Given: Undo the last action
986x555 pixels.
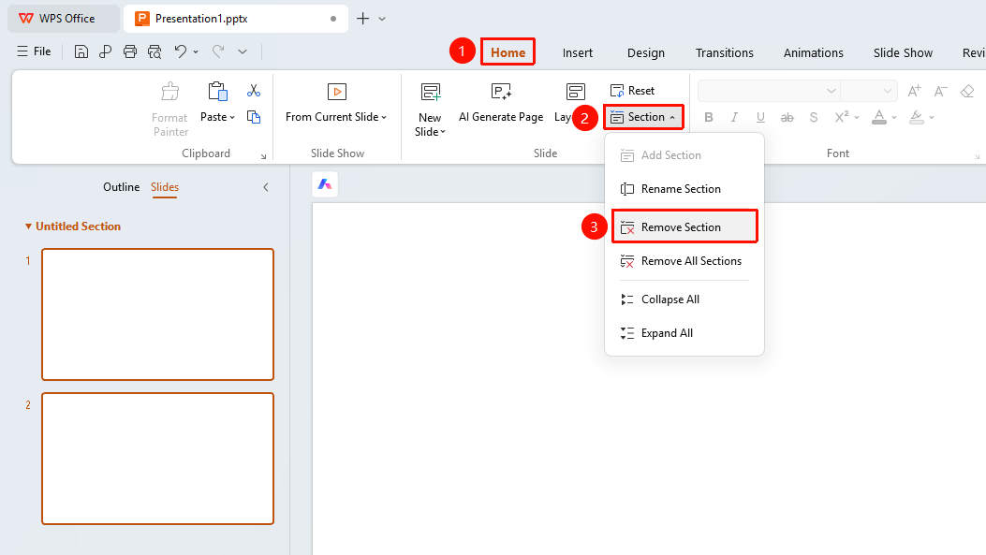Looking at the screenshot, I should 181,51.
